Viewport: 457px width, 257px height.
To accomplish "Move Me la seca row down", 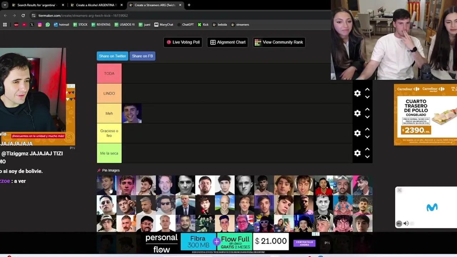I will click(367, 157).
